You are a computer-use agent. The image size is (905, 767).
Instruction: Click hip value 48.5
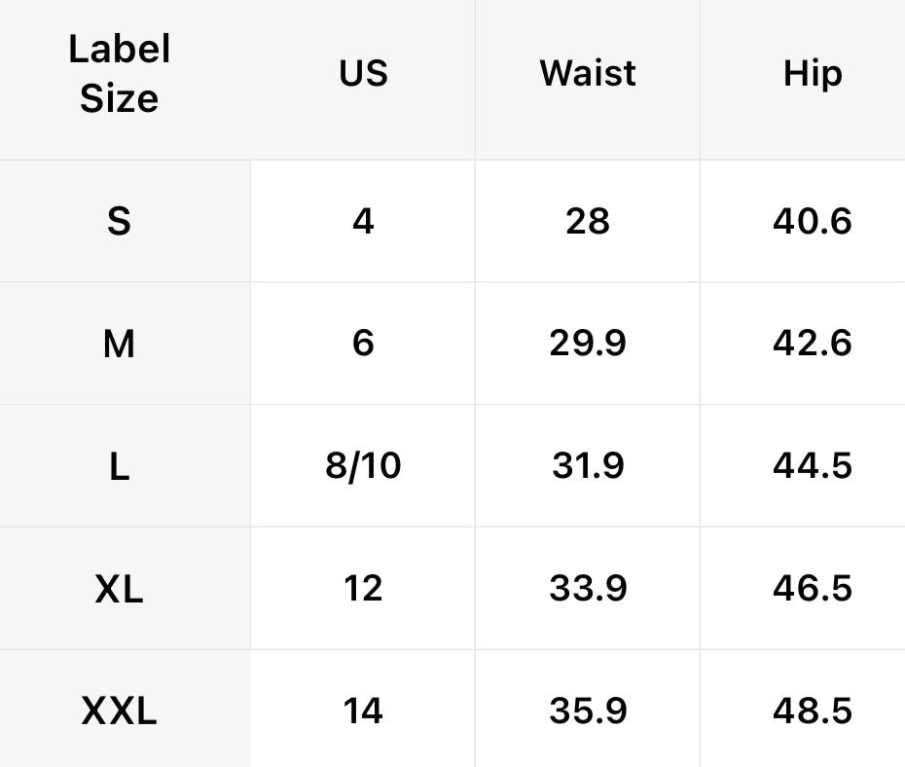pos(812,712)
